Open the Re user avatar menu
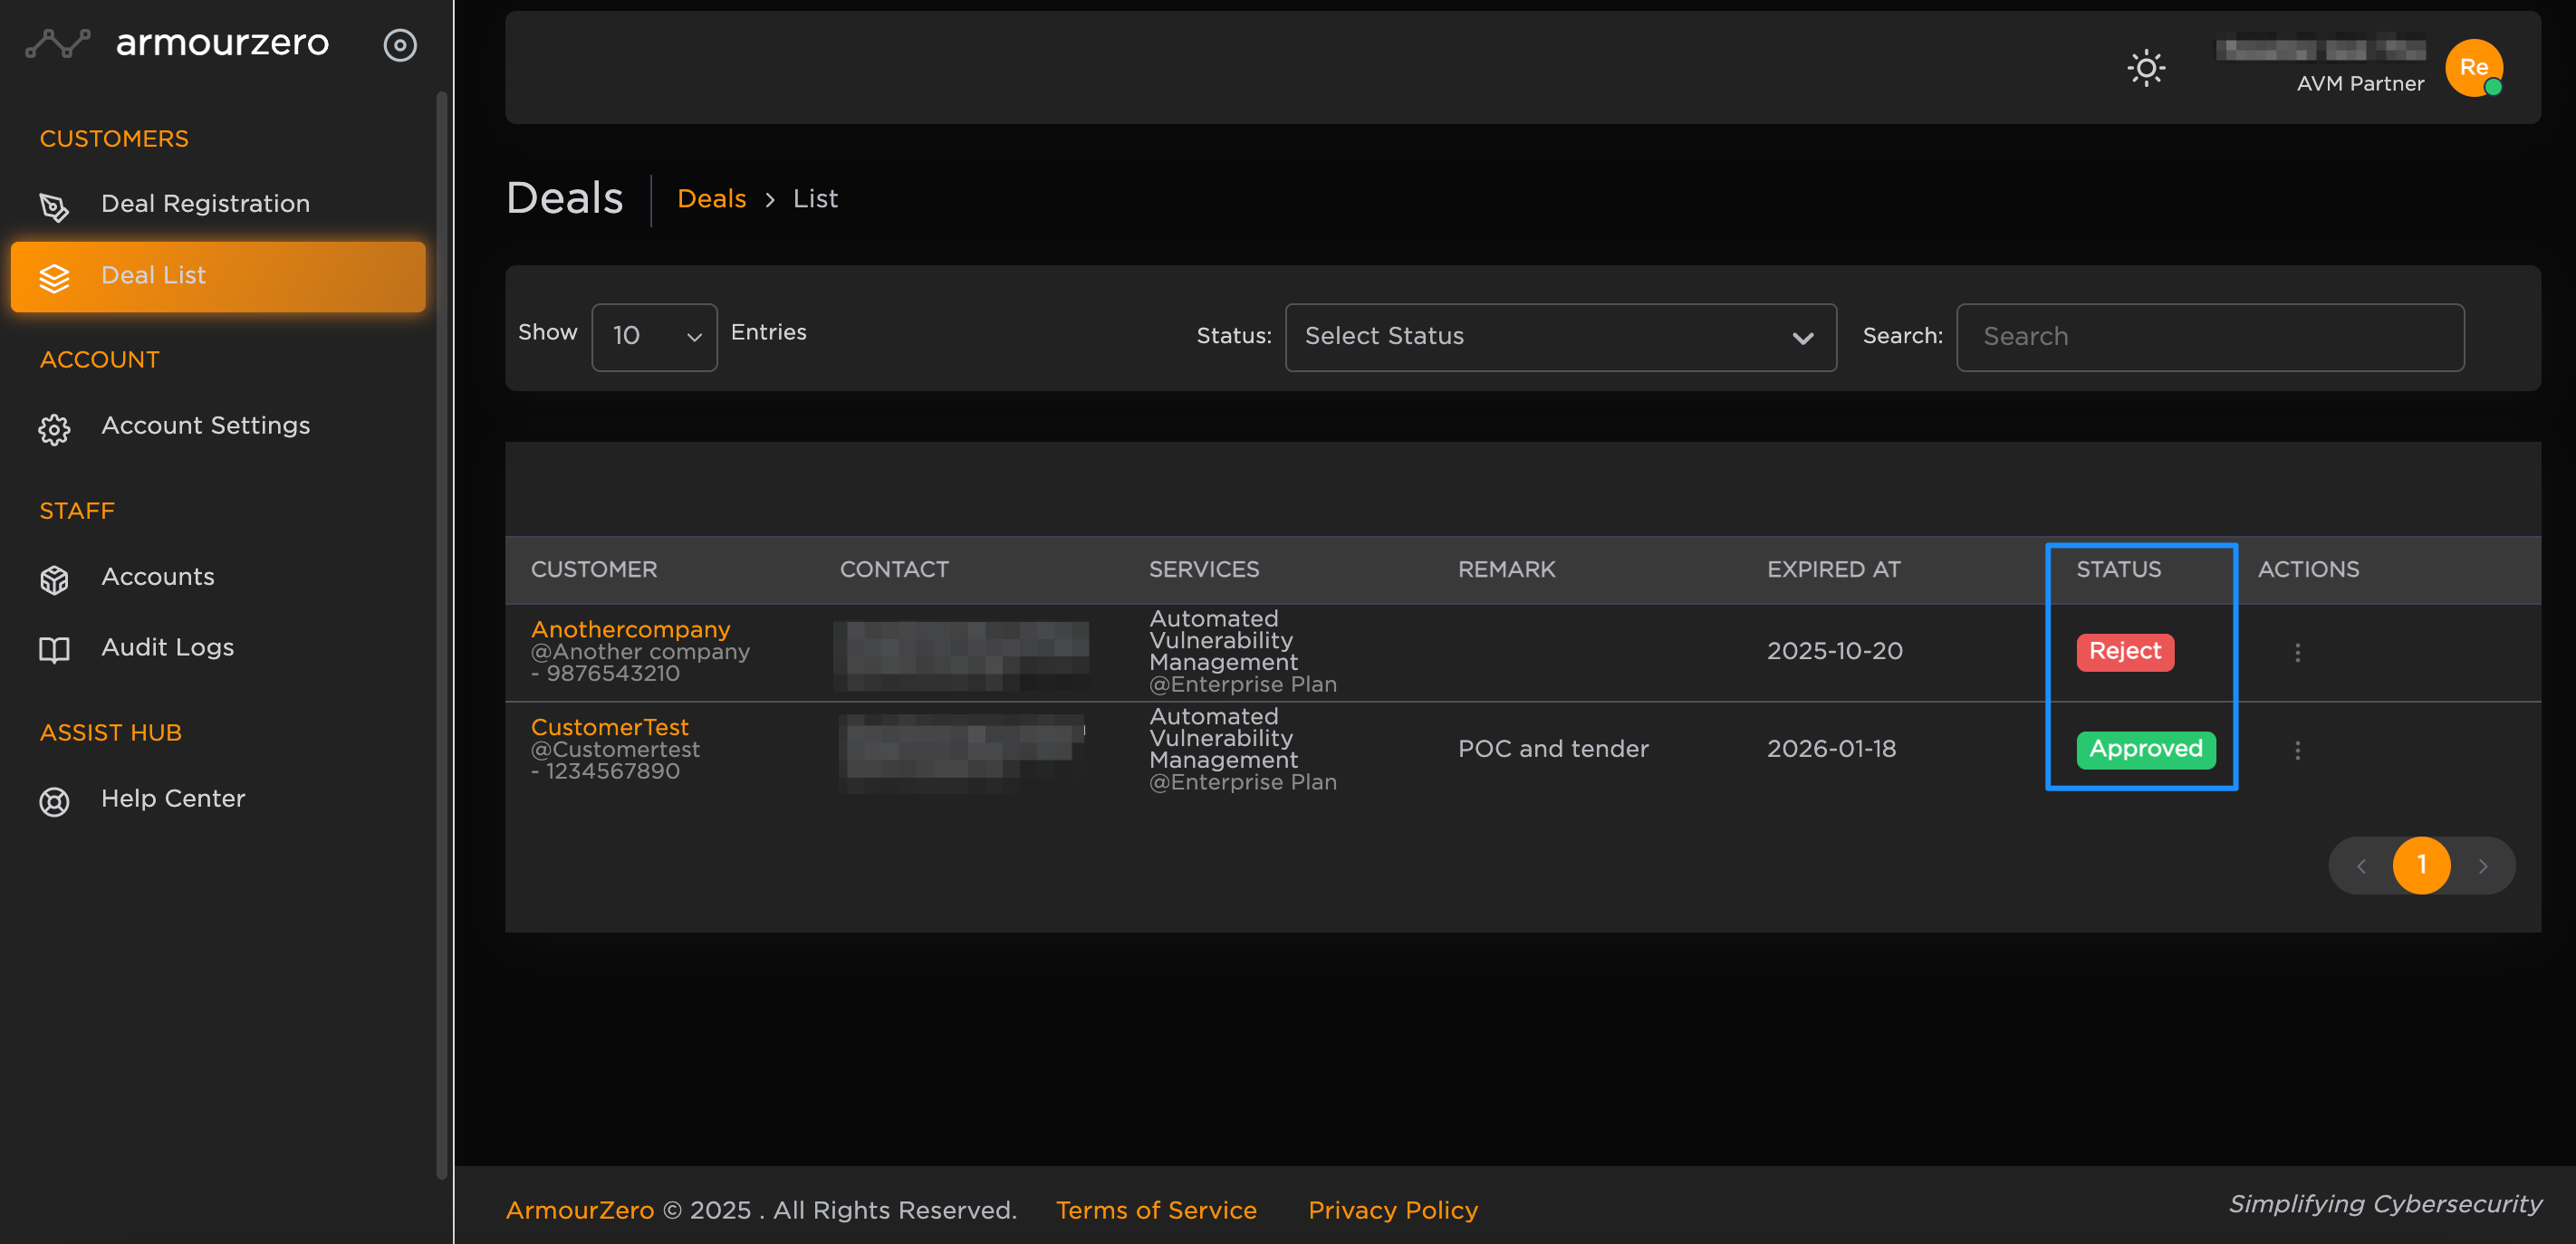Viewport: 2576px width, 1244px height. 2473,68
